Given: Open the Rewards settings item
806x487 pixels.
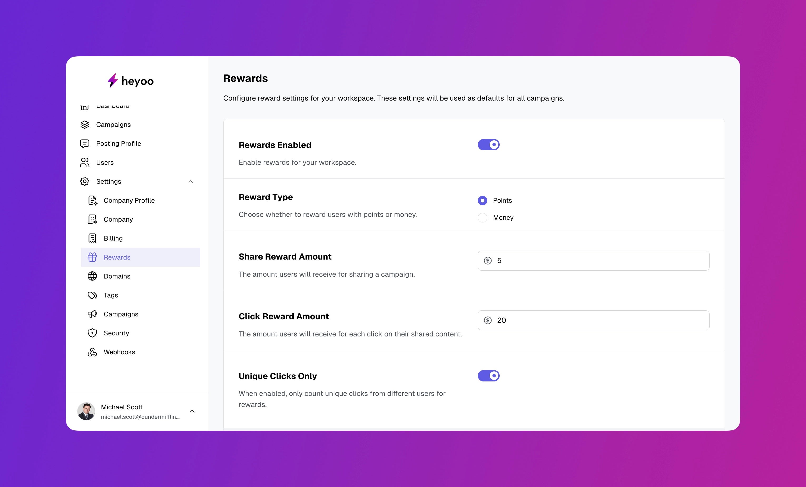Looking at the screenshot, I should 117,257.
